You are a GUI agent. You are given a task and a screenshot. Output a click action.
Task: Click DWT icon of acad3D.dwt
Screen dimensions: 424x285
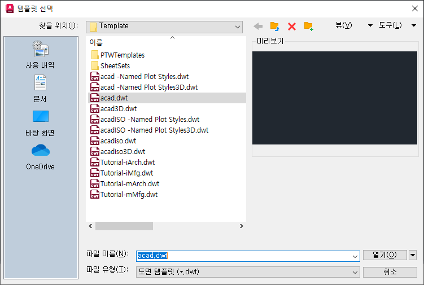click(95, 108)
